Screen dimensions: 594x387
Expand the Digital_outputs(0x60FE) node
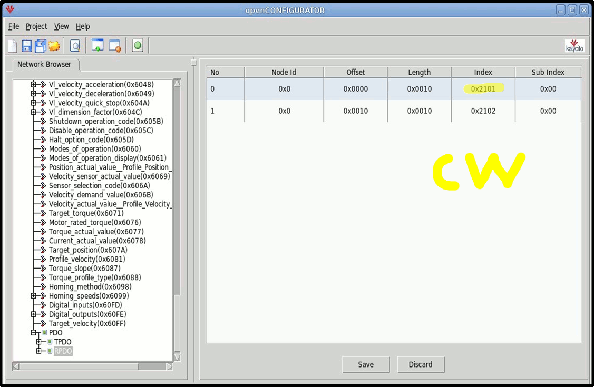point(33,314)
